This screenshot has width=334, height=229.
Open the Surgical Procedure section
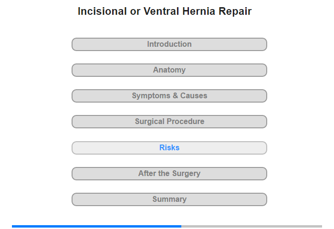click(x=169, y=122)
